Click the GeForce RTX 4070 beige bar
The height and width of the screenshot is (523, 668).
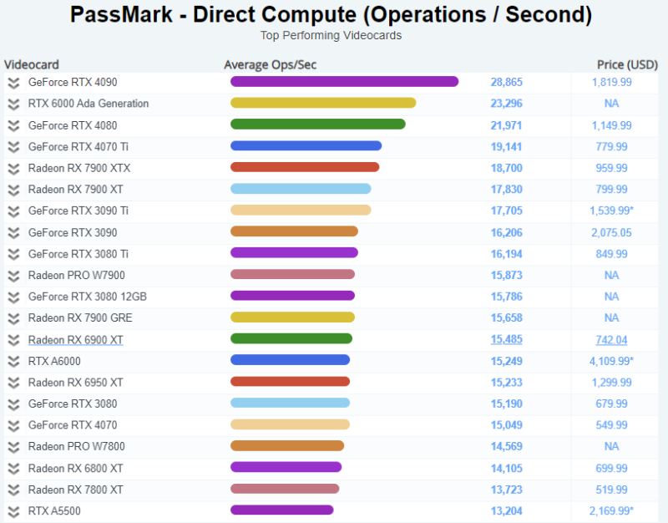290,424
